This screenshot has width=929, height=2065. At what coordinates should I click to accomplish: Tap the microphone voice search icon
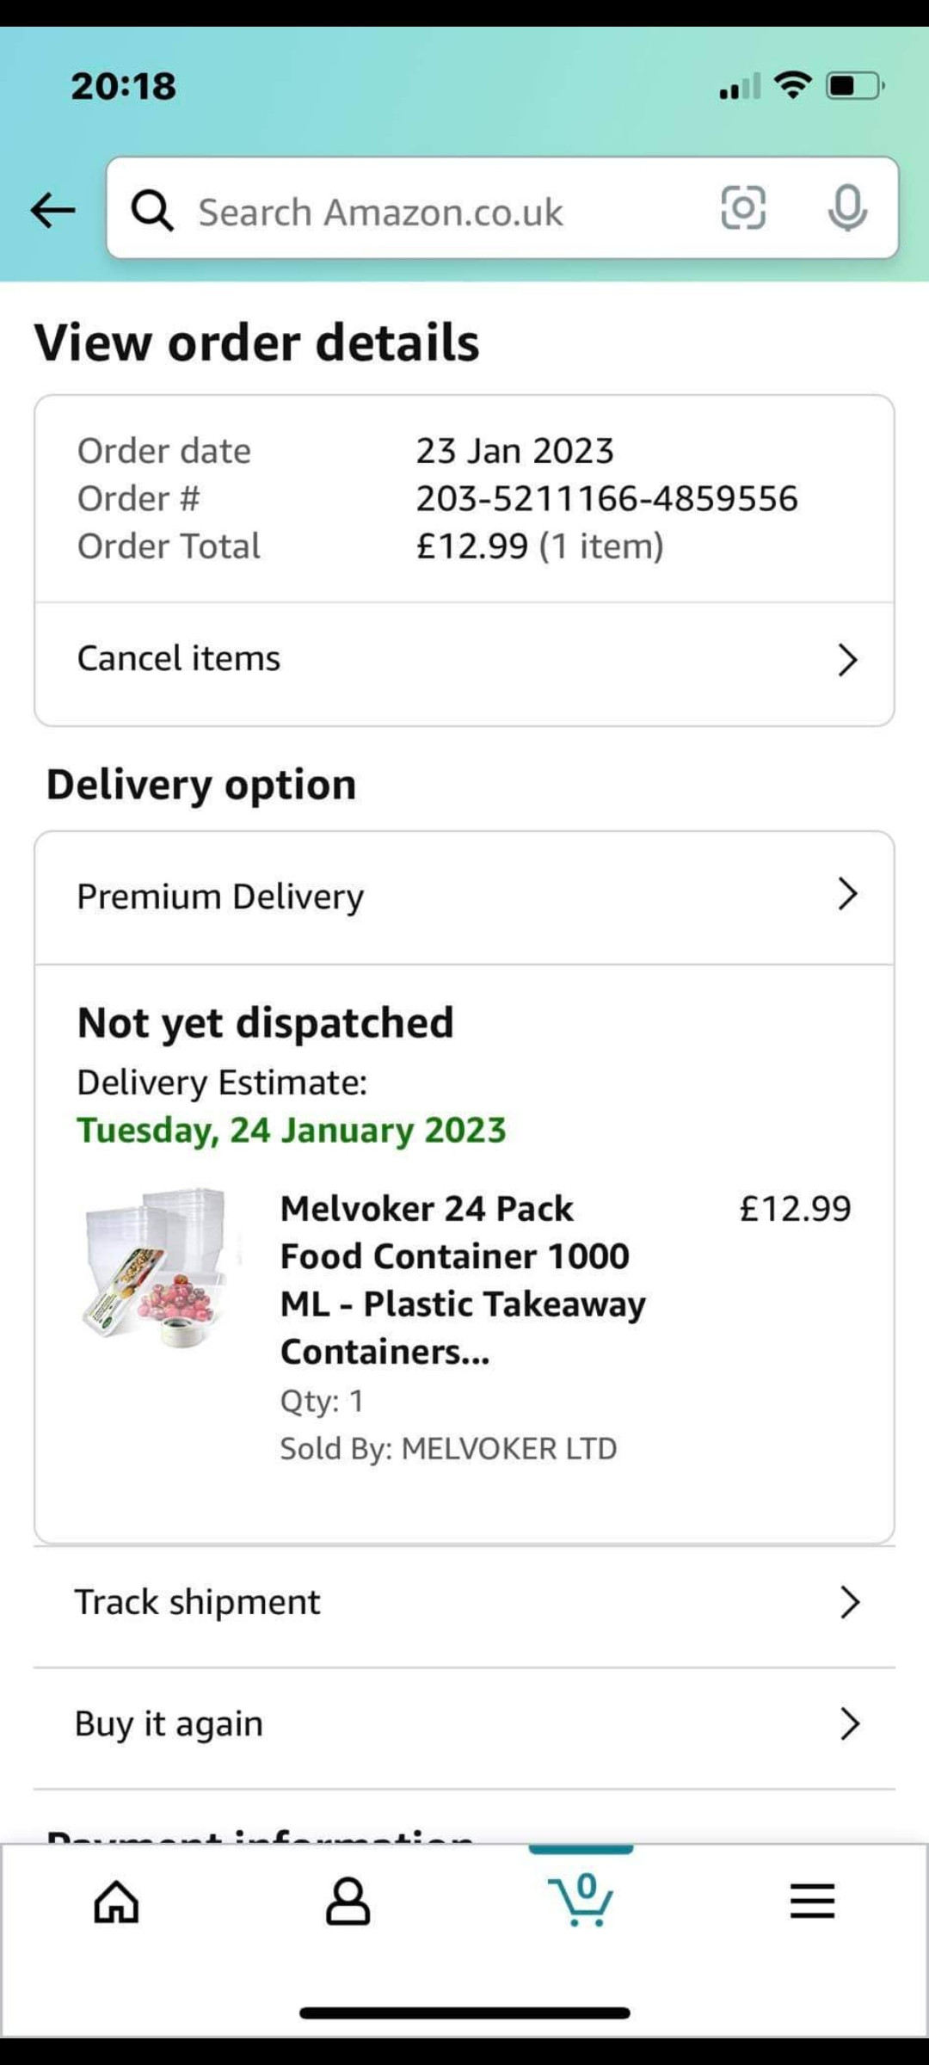click(847, 208)
